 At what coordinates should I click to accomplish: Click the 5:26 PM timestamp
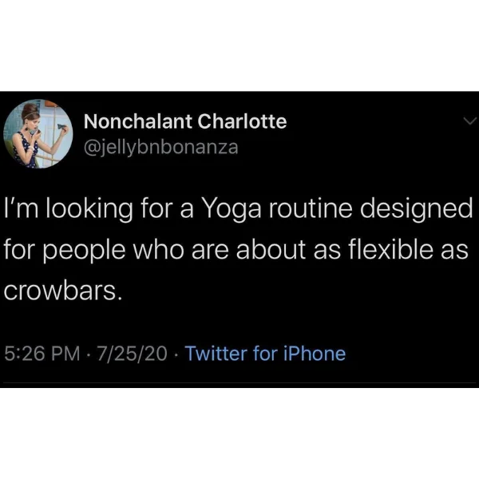click(x=42, y=354)
